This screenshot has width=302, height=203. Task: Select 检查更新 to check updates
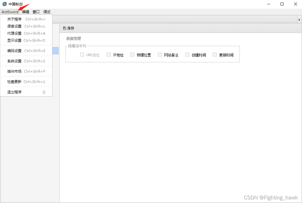coord(14,81)
